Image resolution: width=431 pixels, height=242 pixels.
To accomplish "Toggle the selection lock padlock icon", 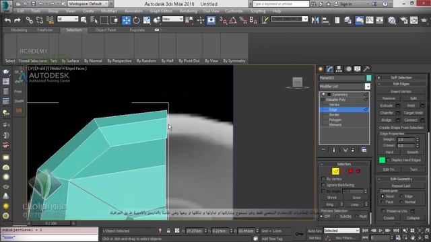I will [168, 231].
